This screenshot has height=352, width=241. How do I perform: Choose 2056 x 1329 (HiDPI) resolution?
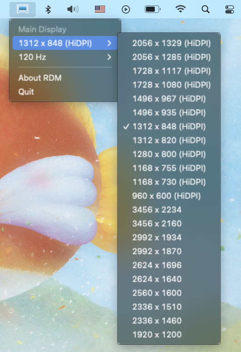[x=169, y=43]
